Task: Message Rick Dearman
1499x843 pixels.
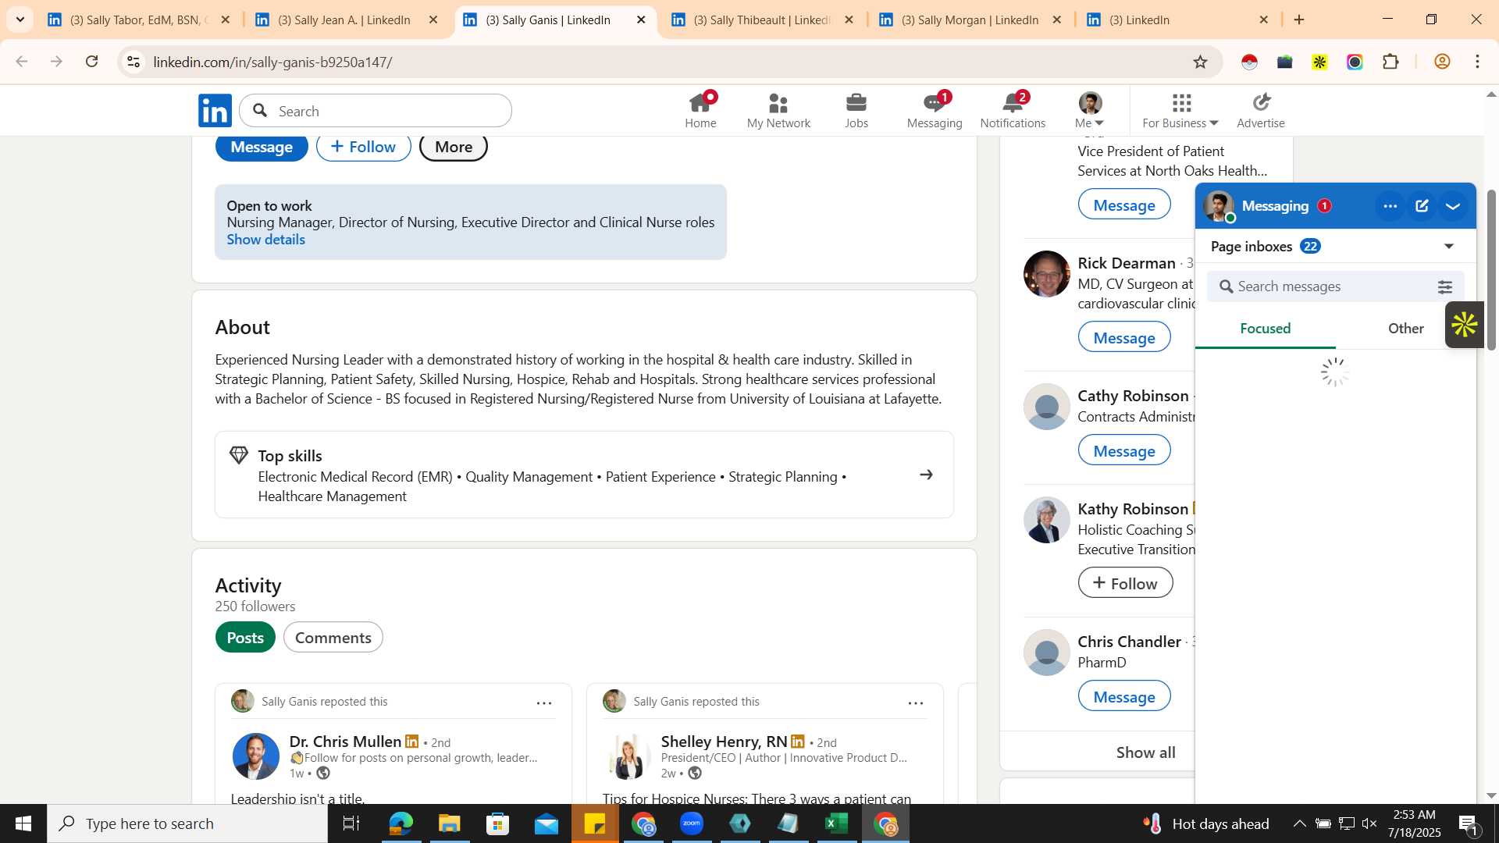Action: coord(1124,338)
